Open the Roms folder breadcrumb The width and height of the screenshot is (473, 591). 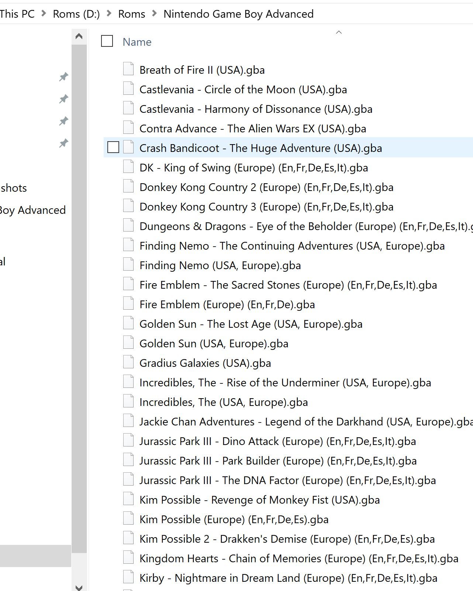[132, 14]
